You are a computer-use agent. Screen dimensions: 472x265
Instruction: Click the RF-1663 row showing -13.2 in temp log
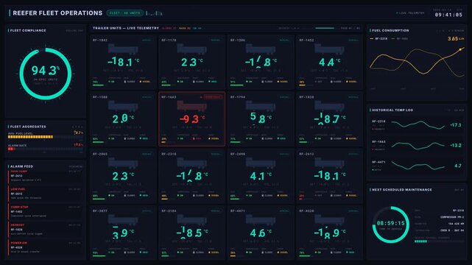417,145
